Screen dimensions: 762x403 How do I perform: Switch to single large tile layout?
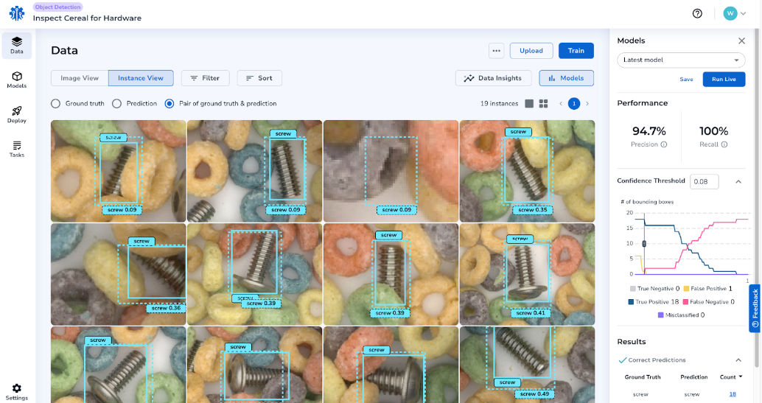529,104
